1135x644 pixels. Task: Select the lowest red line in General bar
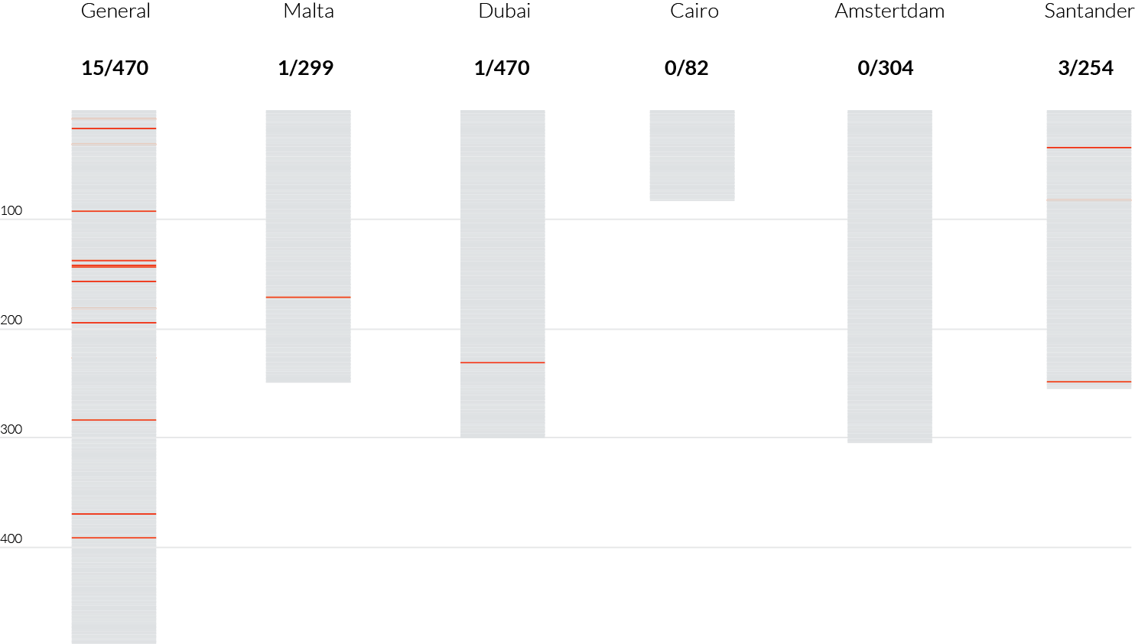coord(114,538)
